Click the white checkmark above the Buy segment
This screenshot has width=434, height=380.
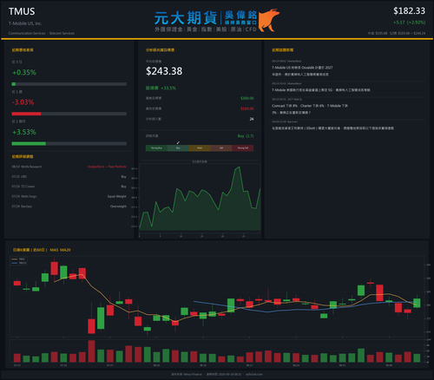point(178,142)
